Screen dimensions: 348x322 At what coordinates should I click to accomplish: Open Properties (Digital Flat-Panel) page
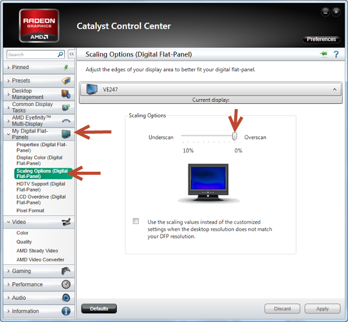(41, 147)
